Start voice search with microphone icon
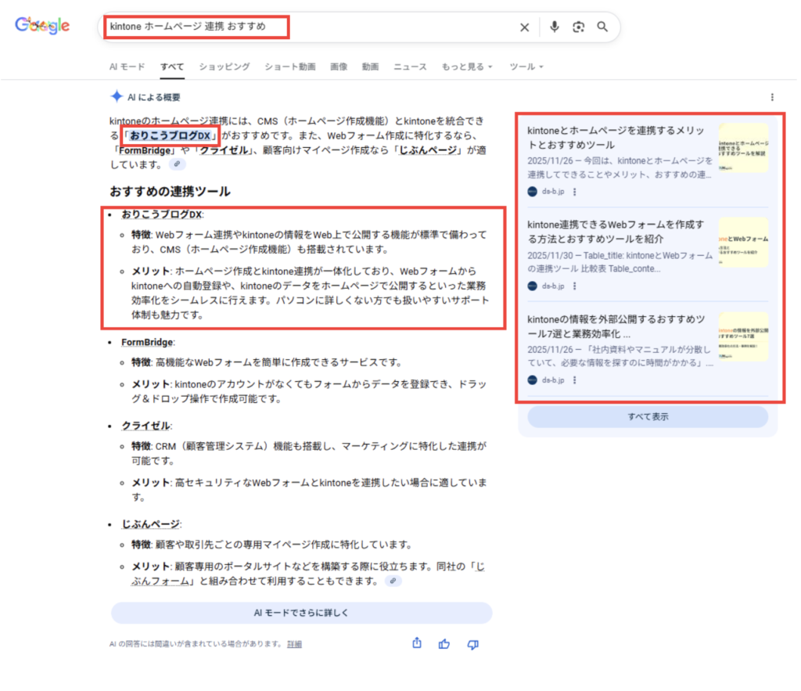Image resolution: width=801 pixels, height=691 pixels. point(555,27)
